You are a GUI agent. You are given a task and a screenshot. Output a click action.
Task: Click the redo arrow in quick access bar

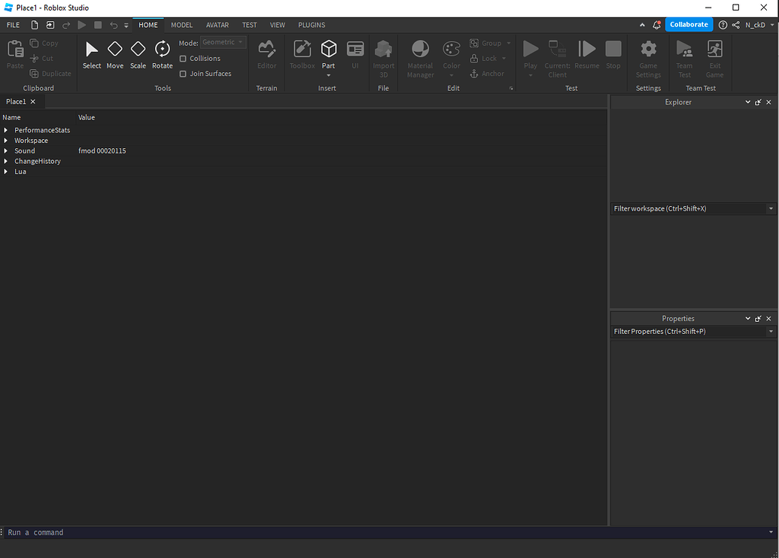point(66,25)
